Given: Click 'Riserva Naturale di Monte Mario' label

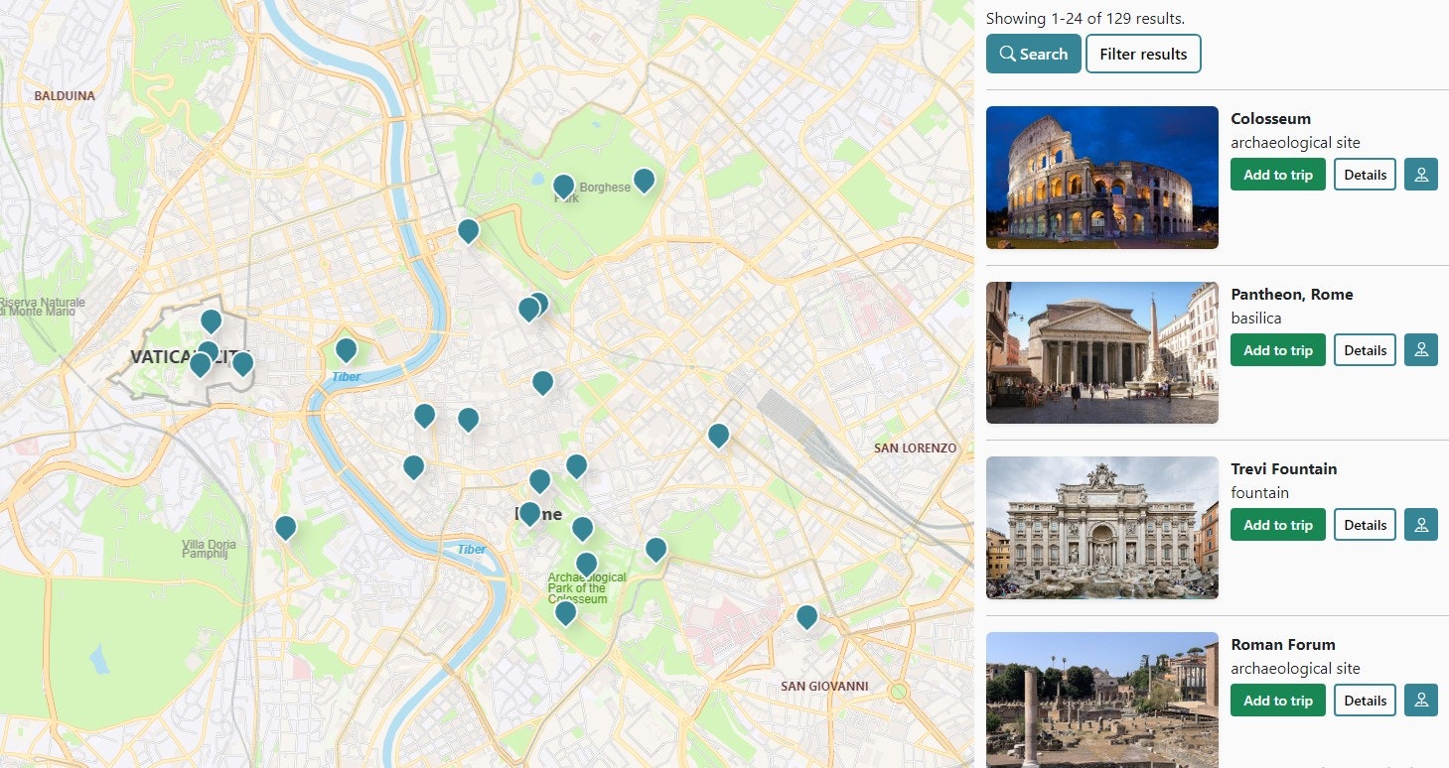Looking at the screenshot, I should [42, 307].
